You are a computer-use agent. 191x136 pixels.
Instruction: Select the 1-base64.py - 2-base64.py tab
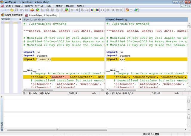[x=41, y=15]
